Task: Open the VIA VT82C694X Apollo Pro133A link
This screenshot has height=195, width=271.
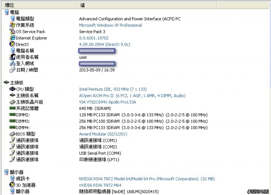Action: pos(108,102)
